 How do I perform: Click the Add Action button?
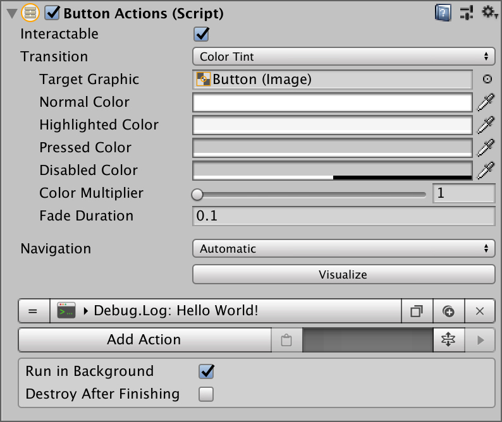[145, 340]
